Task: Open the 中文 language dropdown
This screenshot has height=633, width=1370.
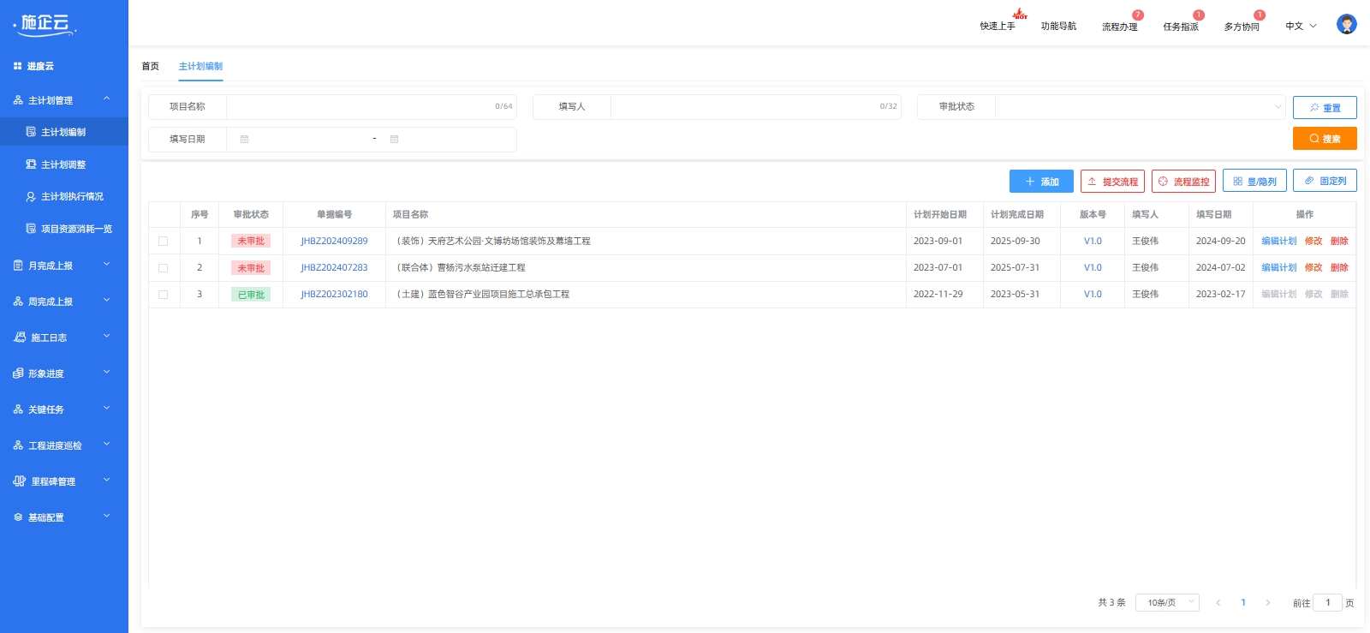Action: [1301, 27]
